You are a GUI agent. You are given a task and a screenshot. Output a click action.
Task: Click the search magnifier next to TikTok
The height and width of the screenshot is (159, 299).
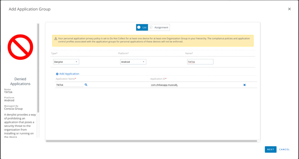86,85
